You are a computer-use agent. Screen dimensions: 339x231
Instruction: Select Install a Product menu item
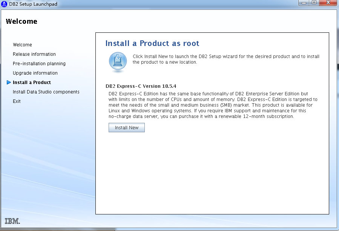32,82
